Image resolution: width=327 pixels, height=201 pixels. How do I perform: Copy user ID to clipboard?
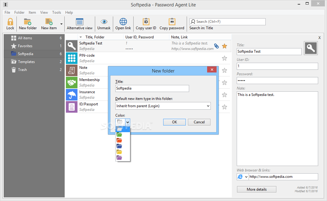146,24
